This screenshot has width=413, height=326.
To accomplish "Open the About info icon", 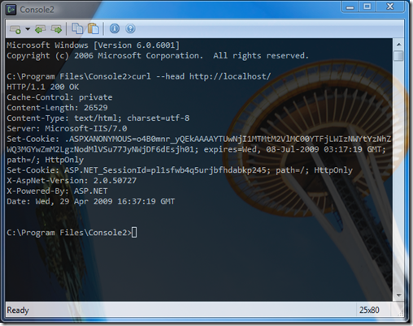I will click(x=115, y=28).
